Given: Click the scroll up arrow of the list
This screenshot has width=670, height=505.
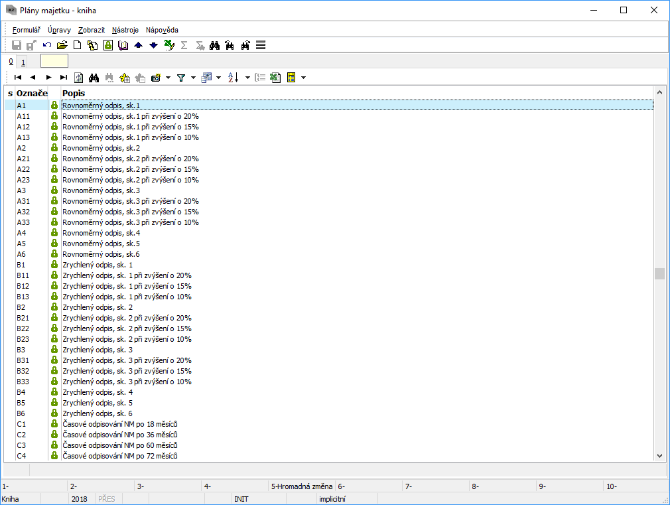Looking at the screenshot, I should [x=659, y=92].
